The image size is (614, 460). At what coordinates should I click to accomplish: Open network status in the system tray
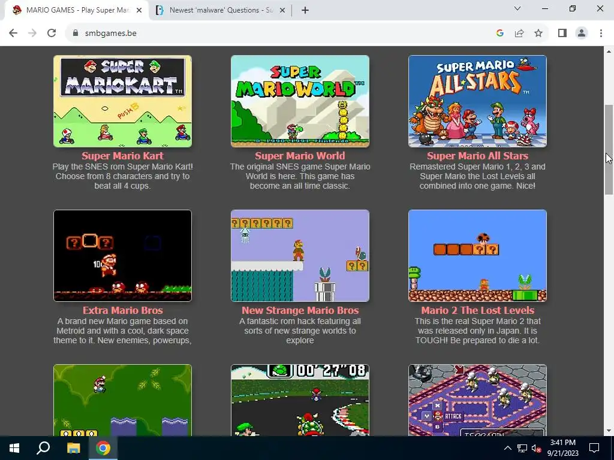(522, 448)
